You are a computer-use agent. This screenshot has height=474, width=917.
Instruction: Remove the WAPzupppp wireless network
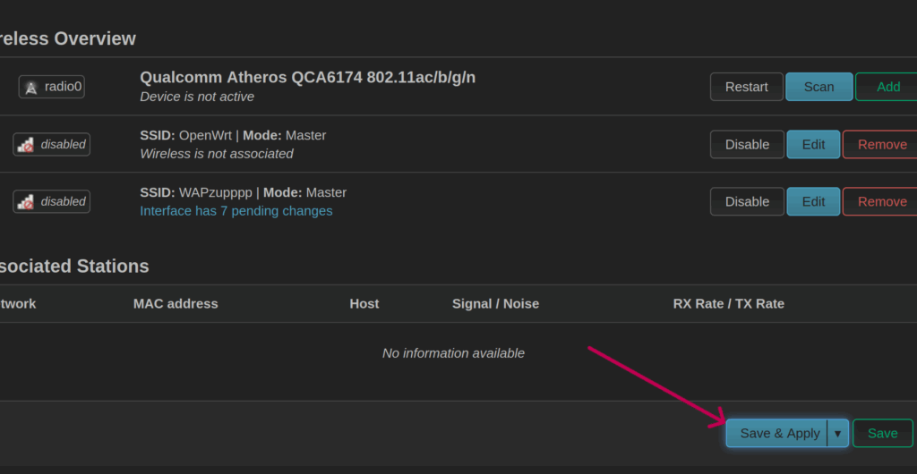click(x=881, y=201)
